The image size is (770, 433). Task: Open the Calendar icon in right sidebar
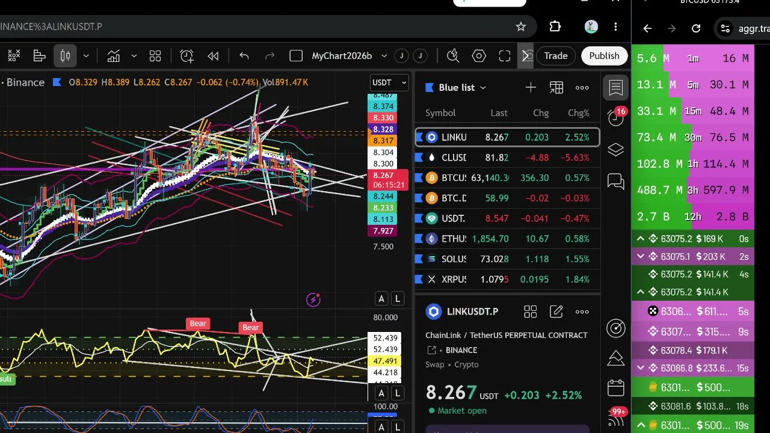tap(616, 388)
